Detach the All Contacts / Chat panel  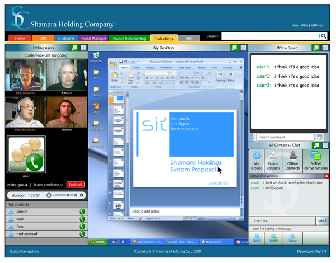click(x=316, y=145)
